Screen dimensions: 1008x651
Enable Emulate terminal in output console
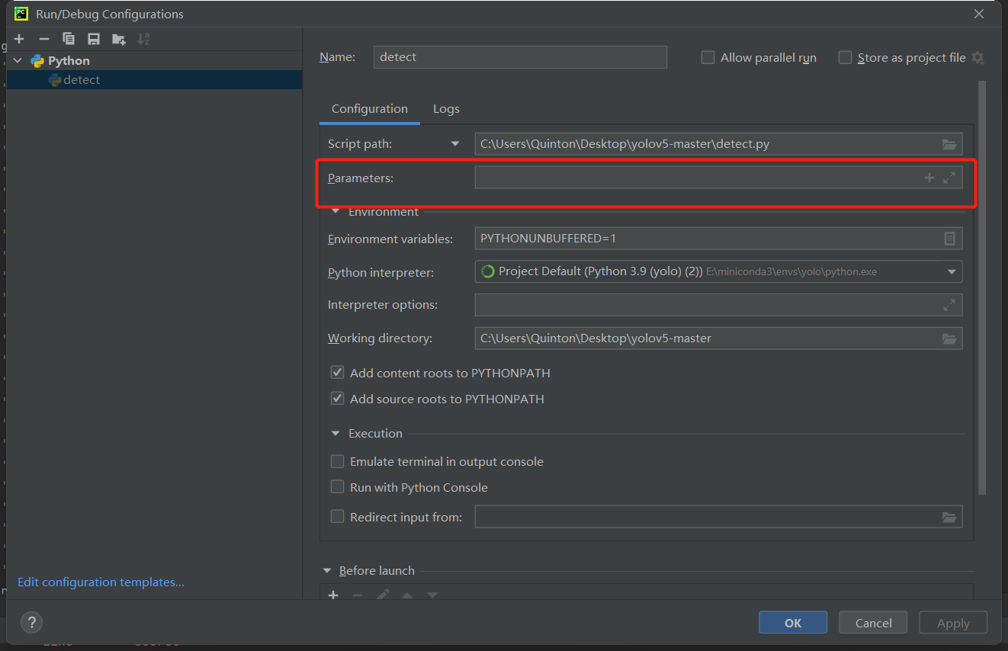pyautogui.click(x=337, y=461)
